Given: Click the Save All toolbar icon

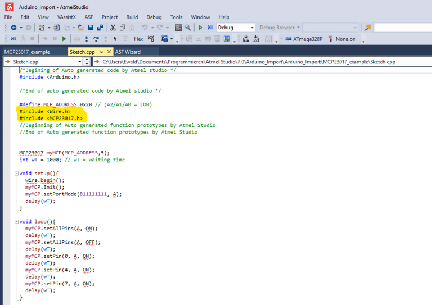Looking at the screenshot, I should 100,28.
